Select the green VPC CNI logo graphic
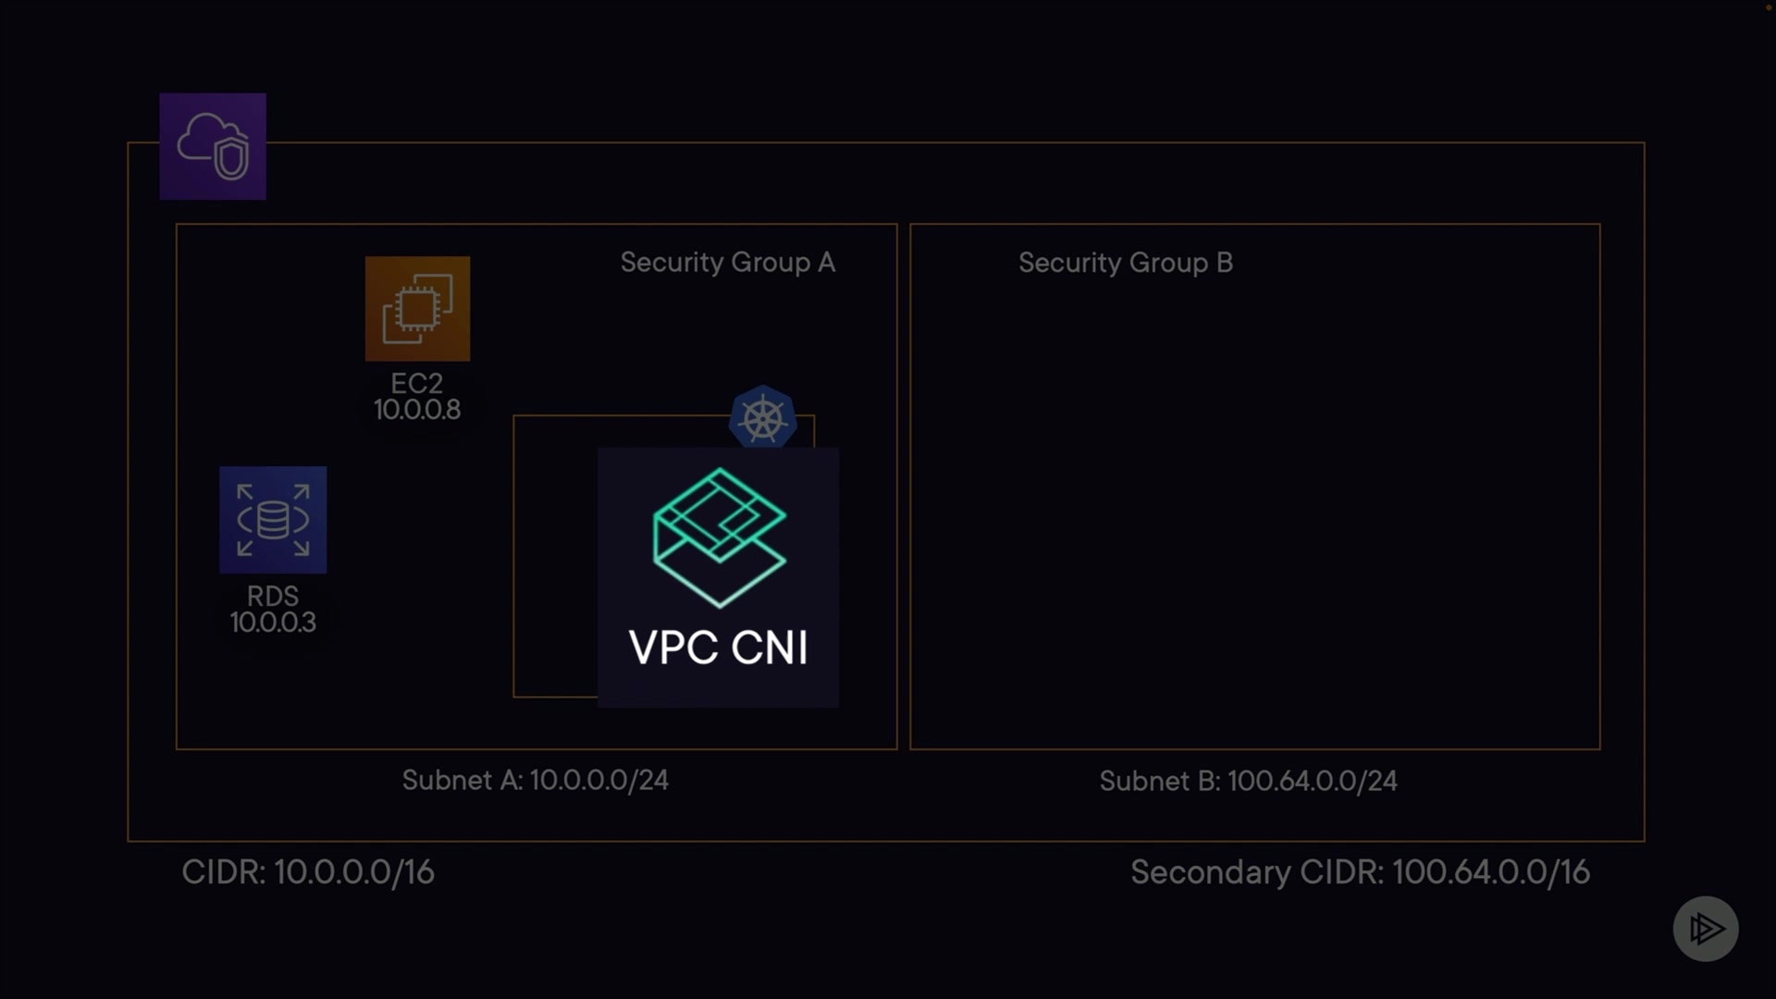Screen dimensions: 1776x999 pyautogui.click(x=719, y=537)
